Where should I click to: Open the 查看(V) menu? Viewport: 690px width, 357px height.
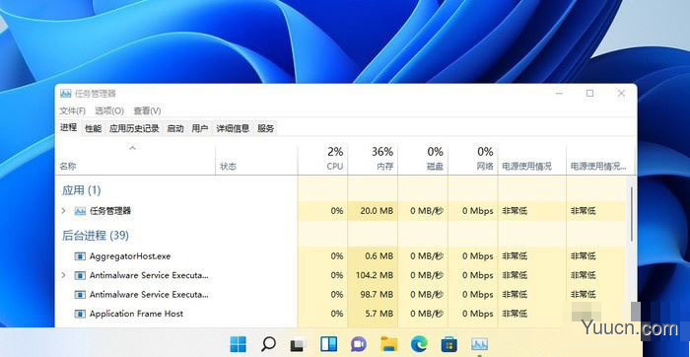click(148, 110)
